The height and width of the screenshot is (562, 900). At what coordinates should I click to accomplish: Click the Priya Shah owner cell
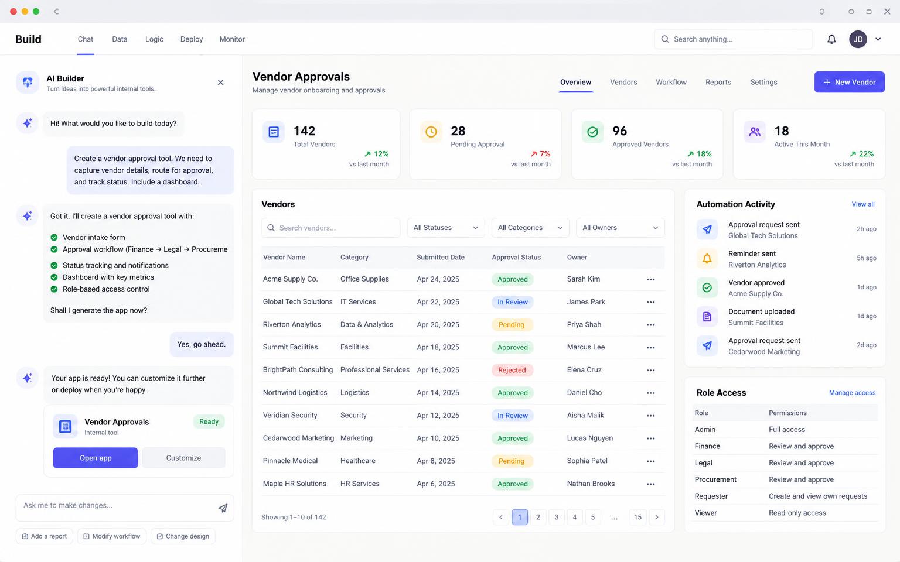[584, 325]
